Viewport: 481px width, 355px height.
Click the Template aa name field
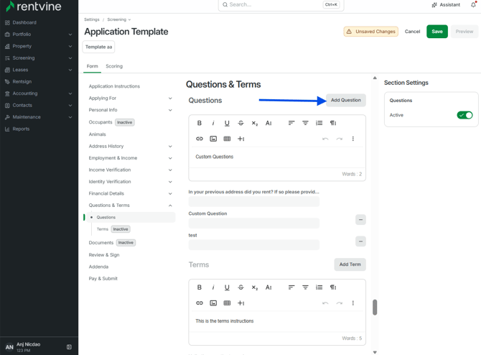[98, 47]
